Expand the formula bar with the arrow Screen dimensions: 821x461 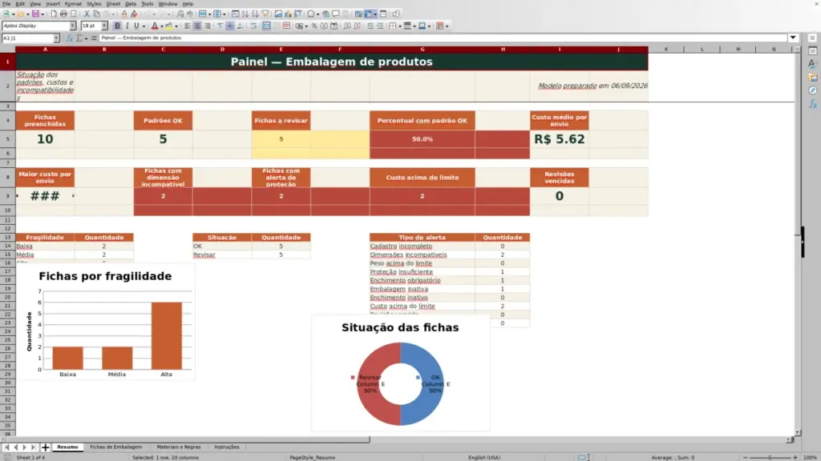[793, 38]
